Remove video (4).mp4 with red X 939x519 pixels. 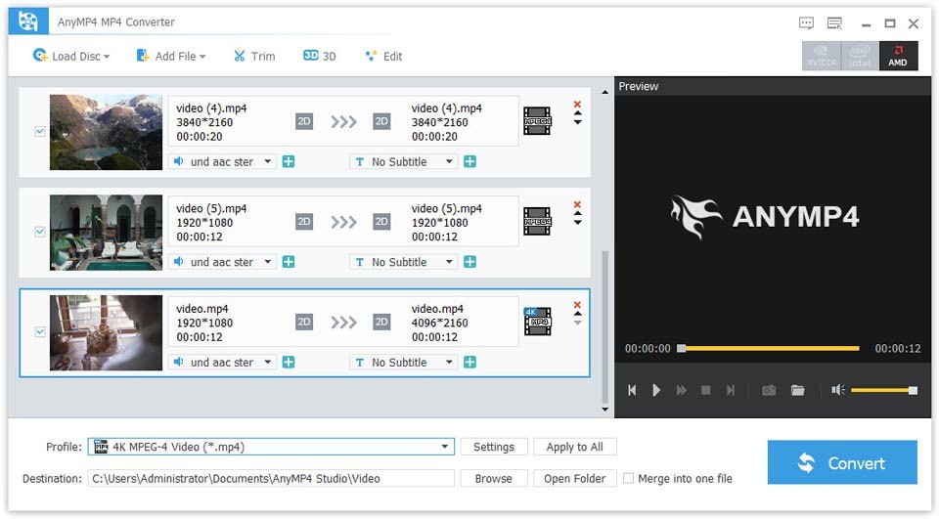coord(577,104)
